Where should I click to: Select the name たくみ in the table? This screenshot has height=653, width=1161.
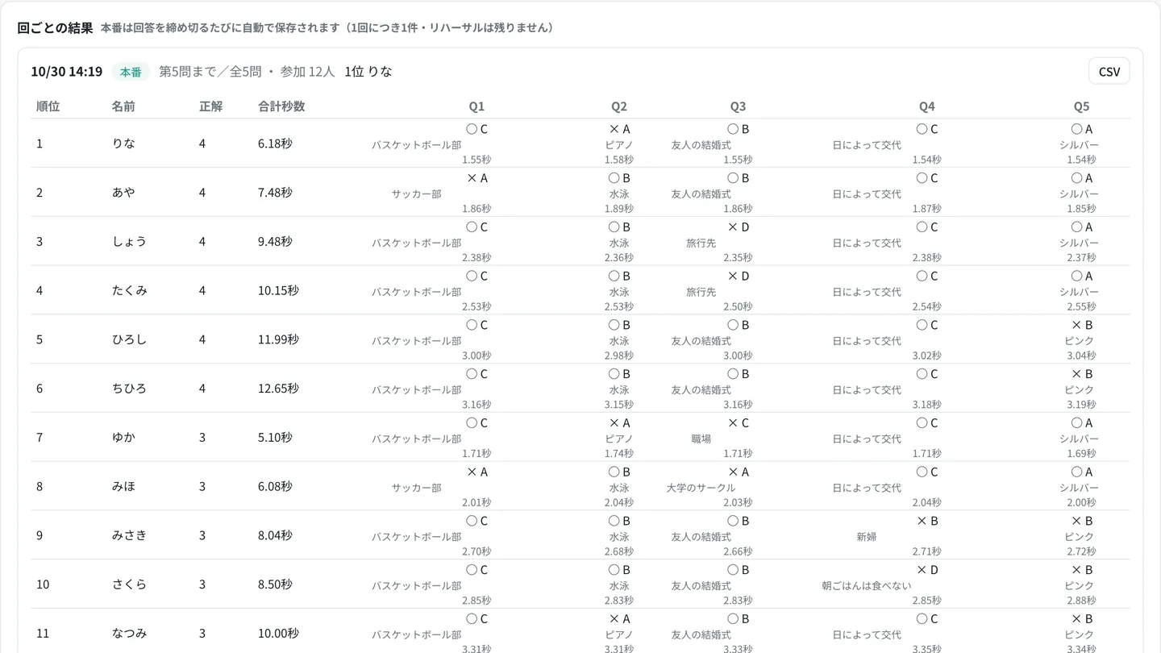[x=129, y=291]
